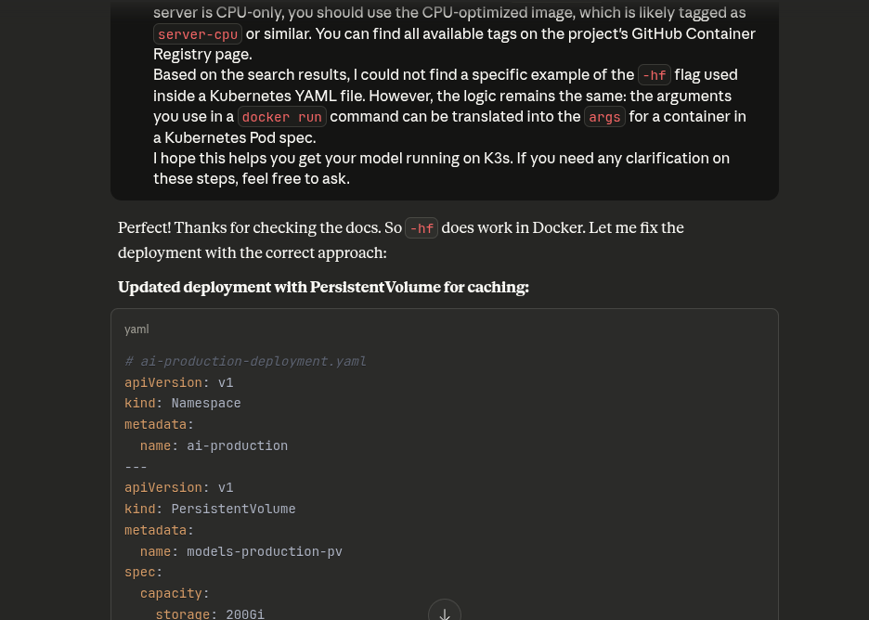Click the '# ai-production-deployment.yaml' comment line
Screen dimensions: 869x620
[245, 361]
